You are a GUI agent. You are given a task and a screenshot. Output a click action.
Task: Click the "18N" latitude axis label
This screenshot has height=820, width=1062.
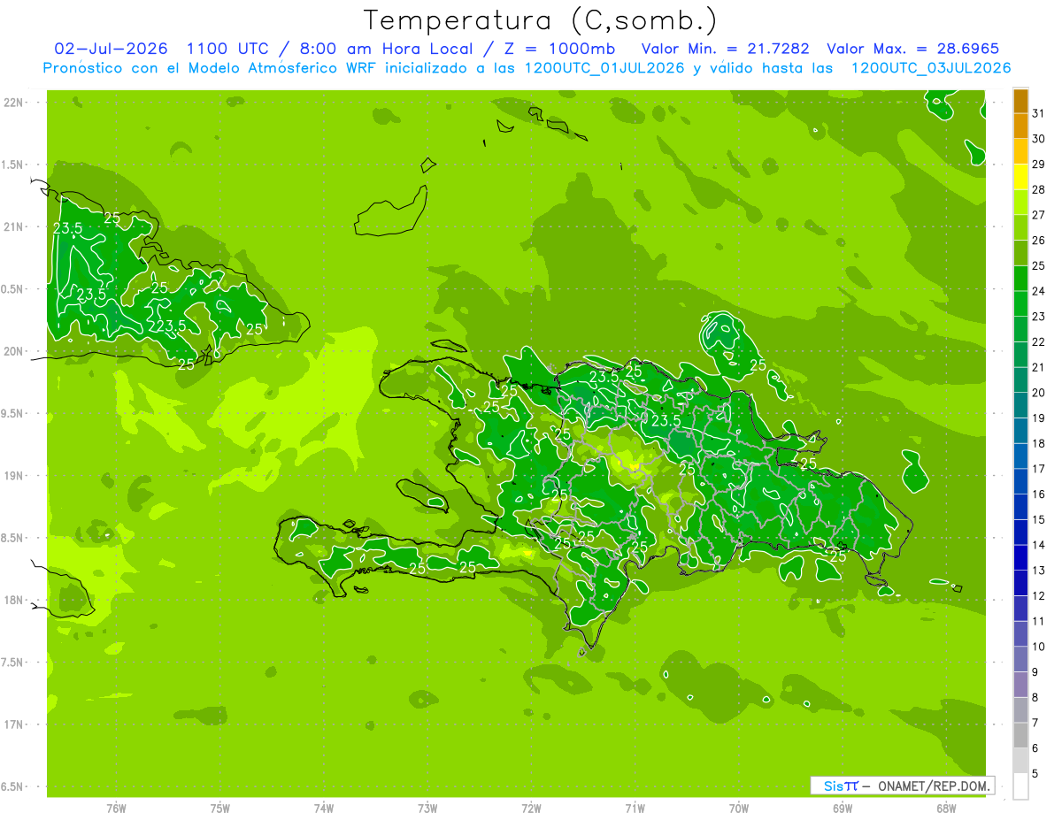pyautogui.click(x=14, y=600)
